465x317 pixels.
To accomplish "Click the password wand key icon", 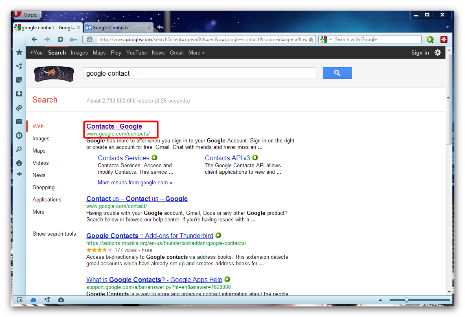I will (x=73, y=39).
